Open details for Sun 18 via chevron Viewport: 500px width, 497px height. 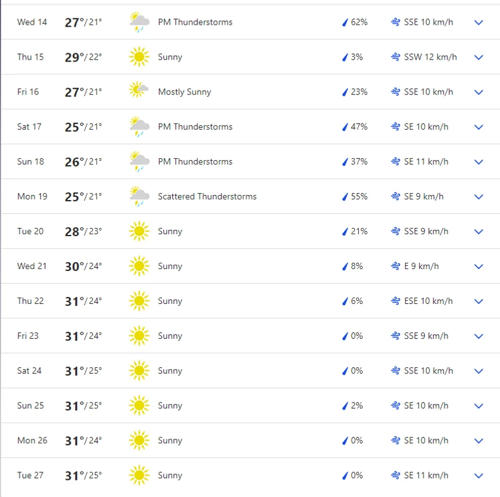[x=478, y=161]
